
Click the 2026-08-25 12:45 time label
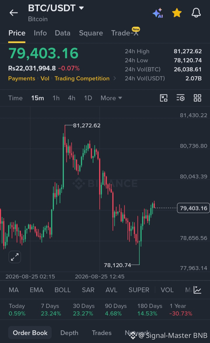99,276
